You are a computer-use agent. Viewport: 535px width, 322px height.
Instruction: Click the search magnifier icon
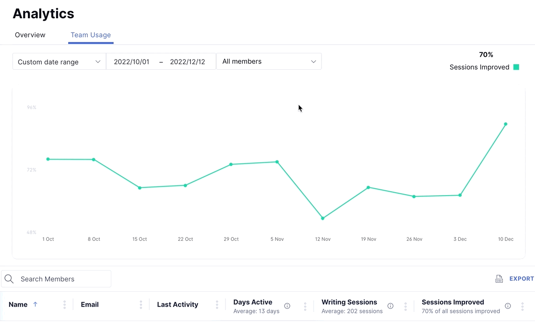[x=9, y=279]
